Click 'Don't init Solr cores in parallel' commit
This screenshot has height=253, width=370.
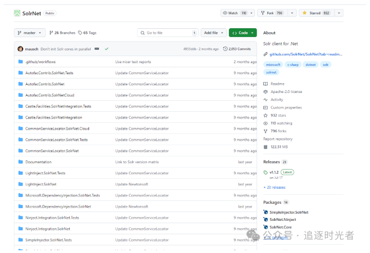[66, 49]
